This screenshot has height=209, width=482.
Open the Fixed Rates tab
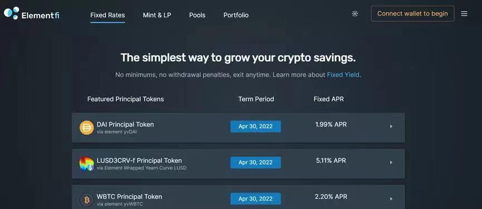[x=108, y=15]
